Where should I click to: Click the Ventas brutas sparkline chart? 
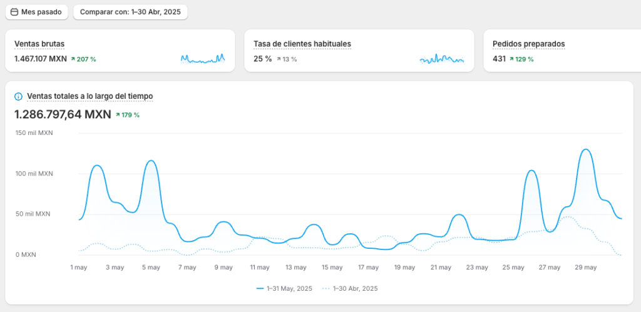(x=202, y=59)
